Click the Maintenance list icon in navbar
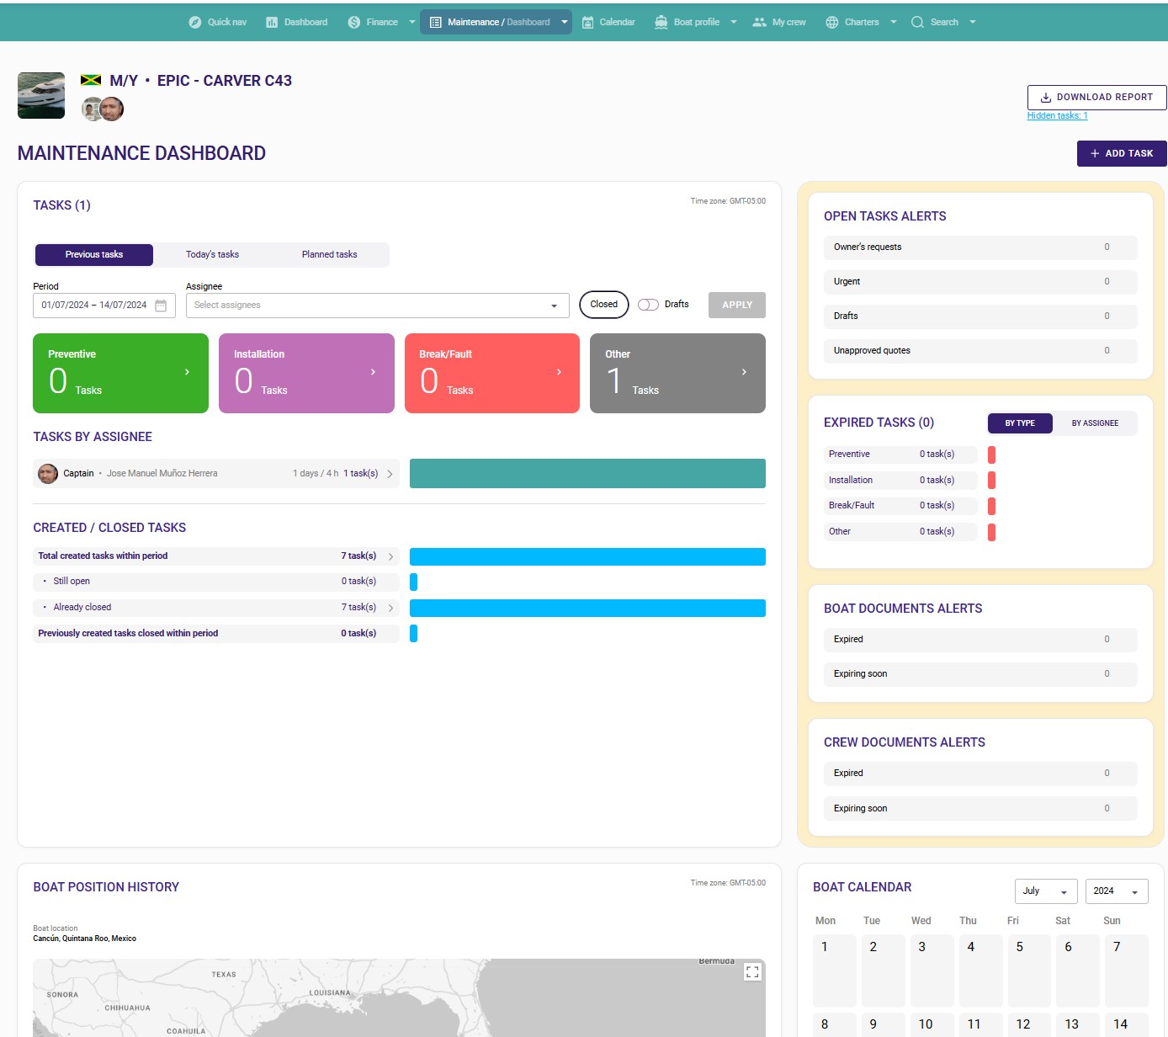 pos(436,22)
